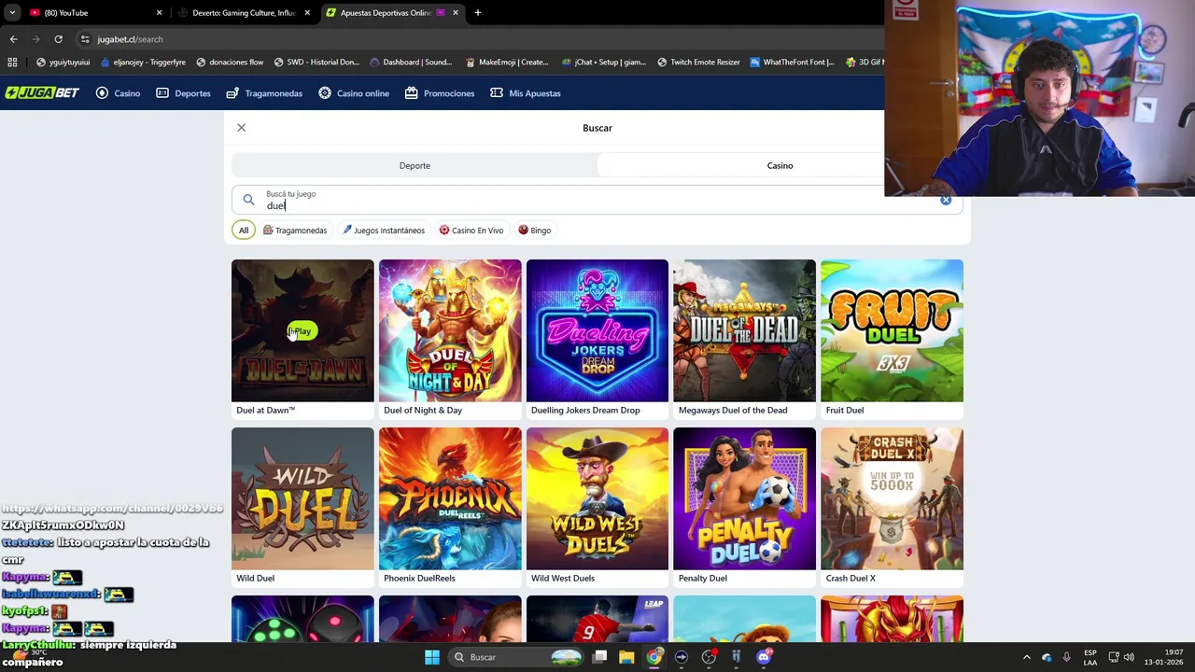
Task: Open yguiytuyuiui bookmark
Action: [x=63, y=63]
